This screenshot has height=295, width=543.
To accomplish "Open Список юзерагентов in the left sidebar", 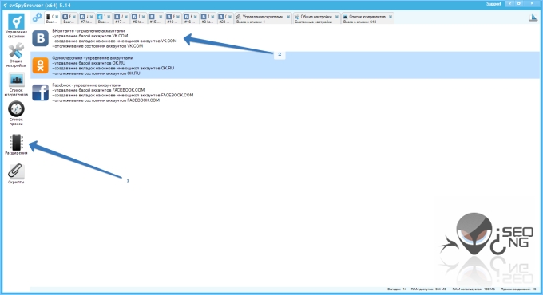I will coord(16,84).
